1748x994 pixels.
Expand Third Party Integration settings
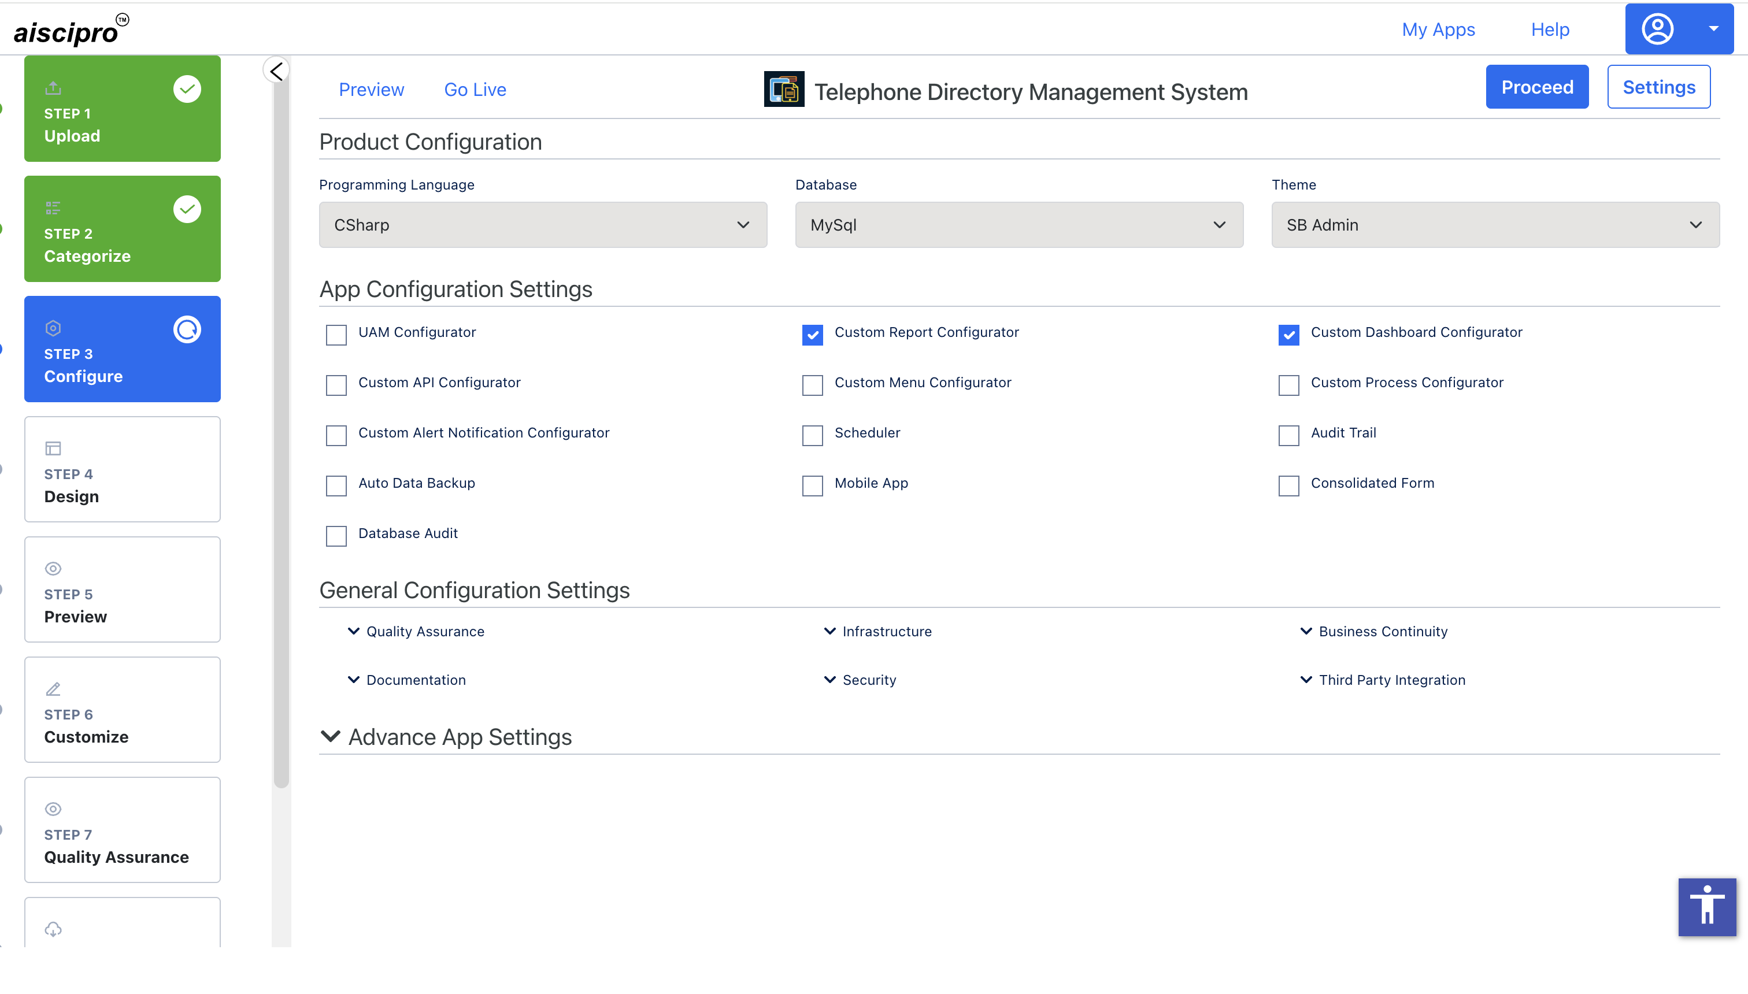(1382, 680)
